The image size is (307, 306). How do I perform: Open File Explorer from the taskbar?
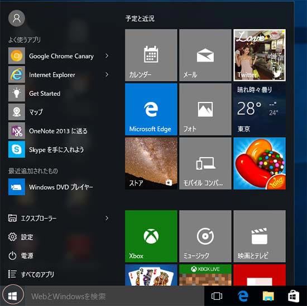tap(268, 296)
